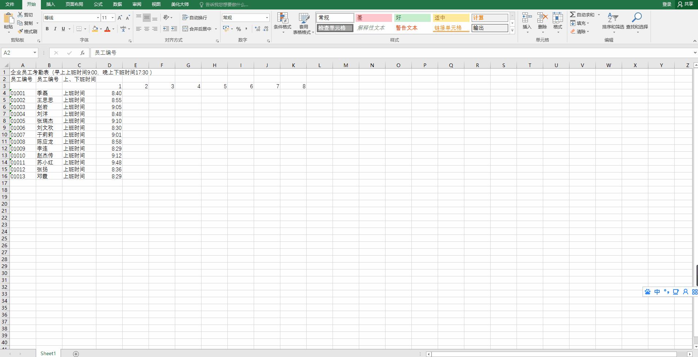Open Insert cells (插入) in the ribbon

tap(527, 23)
